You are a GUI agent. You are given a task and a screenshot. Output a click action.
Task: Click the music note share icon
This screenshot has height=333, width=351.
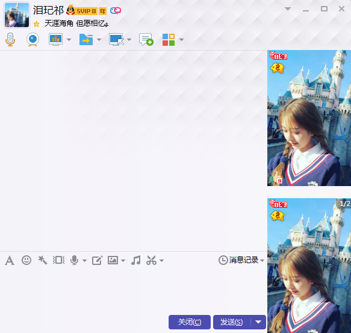pyautogui.click(x=136, y=260)
